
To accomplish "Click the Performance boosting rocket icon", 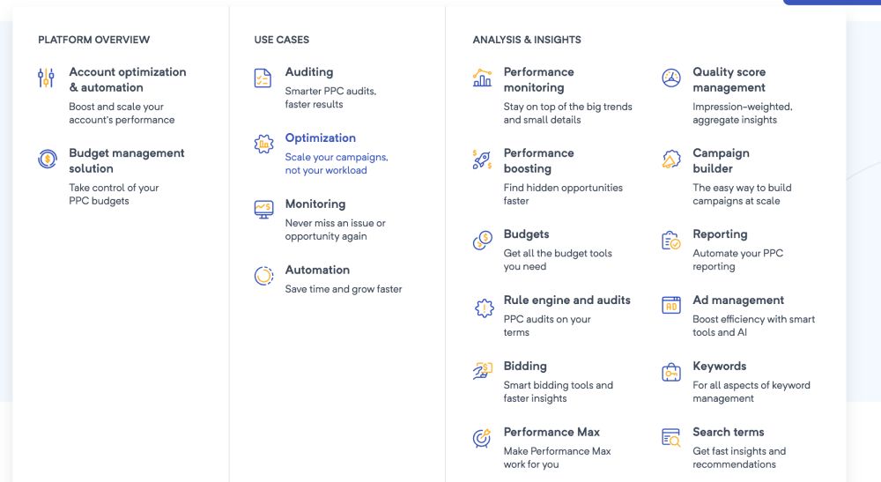I will 482,159.
